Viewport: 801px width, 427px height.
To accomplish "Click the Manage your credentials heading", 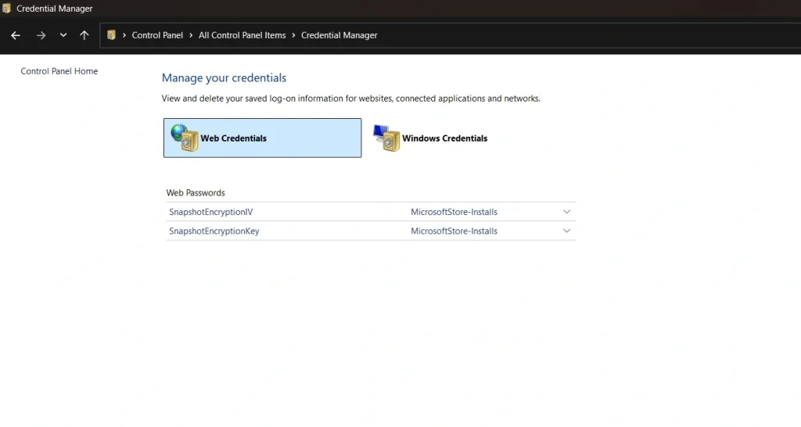I will [224, 77].
